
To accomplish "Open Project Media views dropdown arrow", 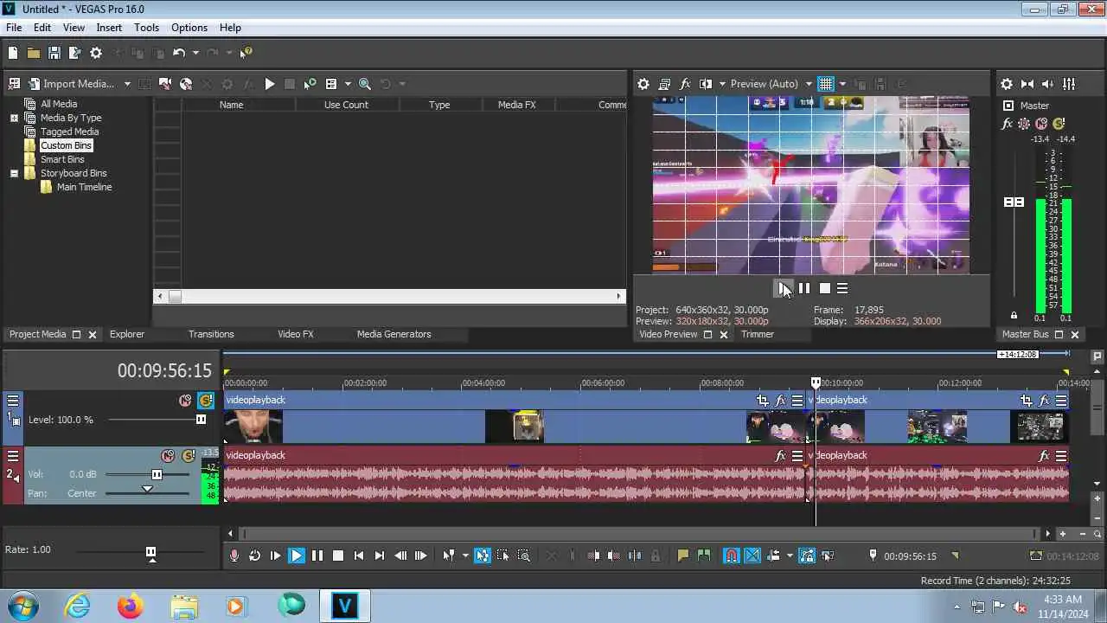I will 348,84.
